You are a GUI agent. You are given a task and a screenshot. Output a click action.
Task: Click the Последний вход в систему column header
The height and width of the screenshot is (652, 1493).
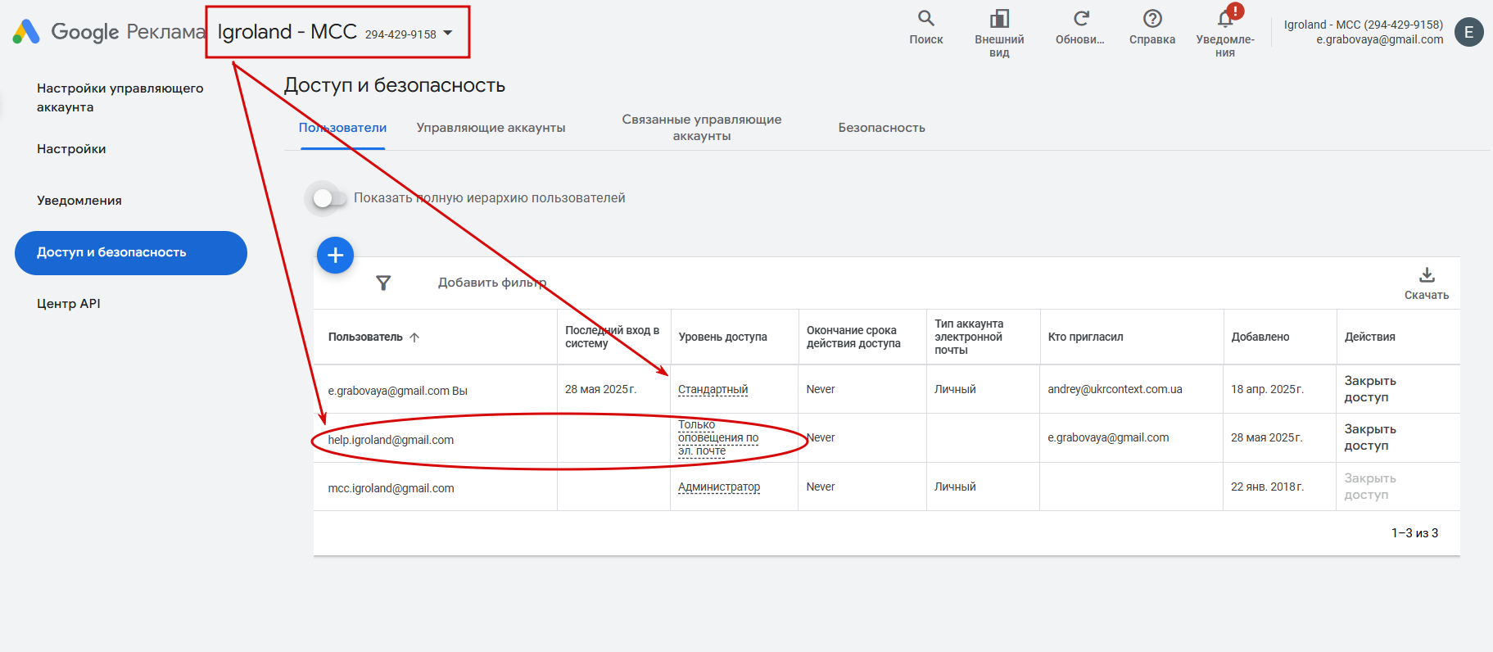click(x=613, y=337)
